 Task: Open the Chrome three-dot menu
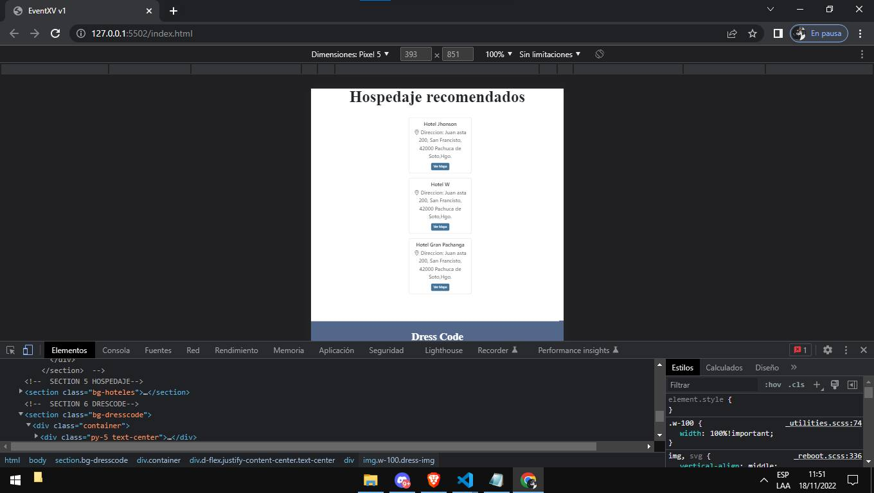(x=860, y=33)
